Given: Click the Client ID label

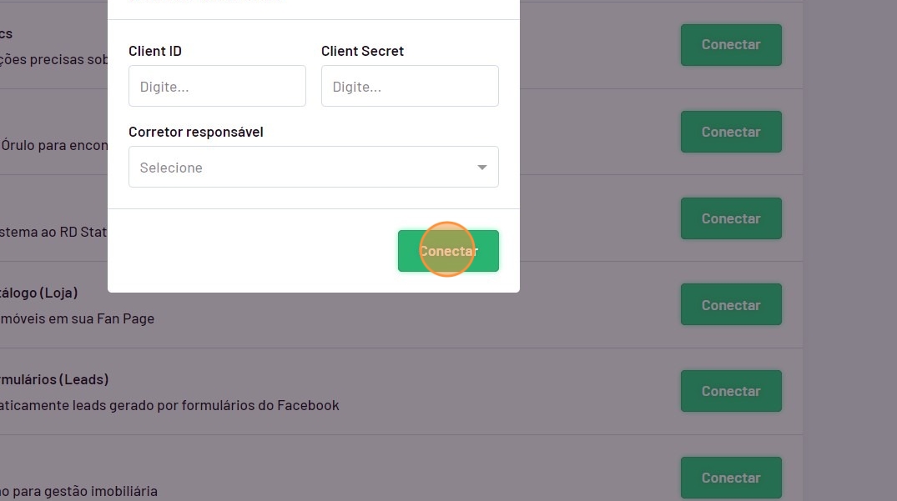Looking at the screenshot, I should pos(155,51).
